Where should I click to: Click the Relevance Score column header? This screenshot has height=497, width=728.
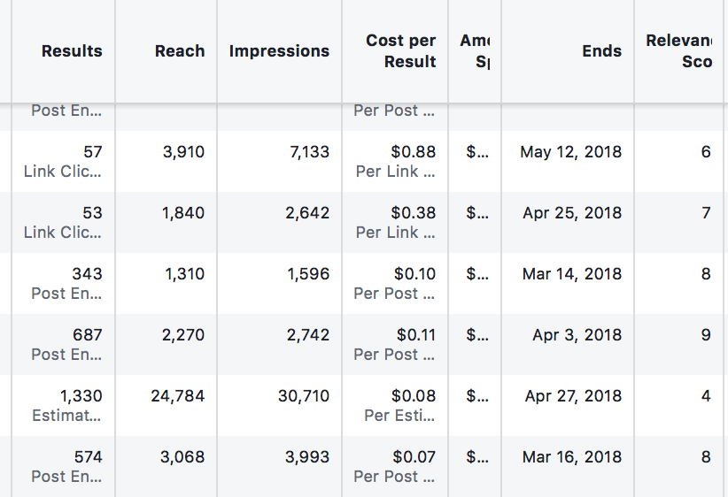679,51
